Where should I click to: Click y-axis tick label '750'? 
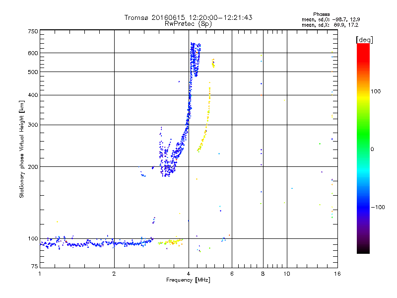pos(33,31)
